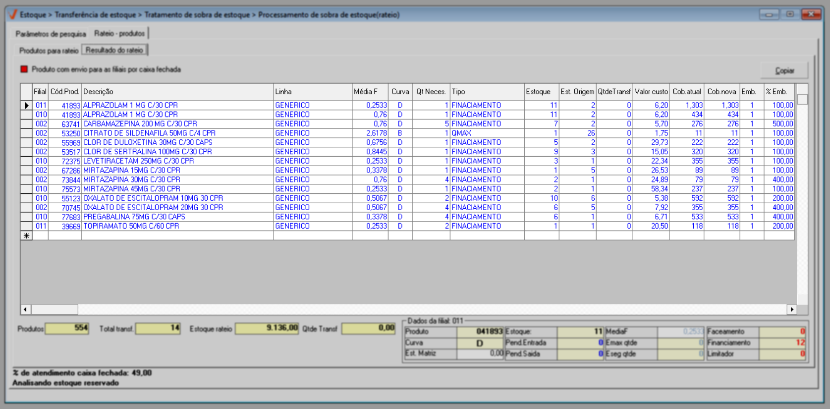The width and height of the screenshot is (830, 409).
Task: Sort by the Descrição column header
Action: (x=177, y=92)
